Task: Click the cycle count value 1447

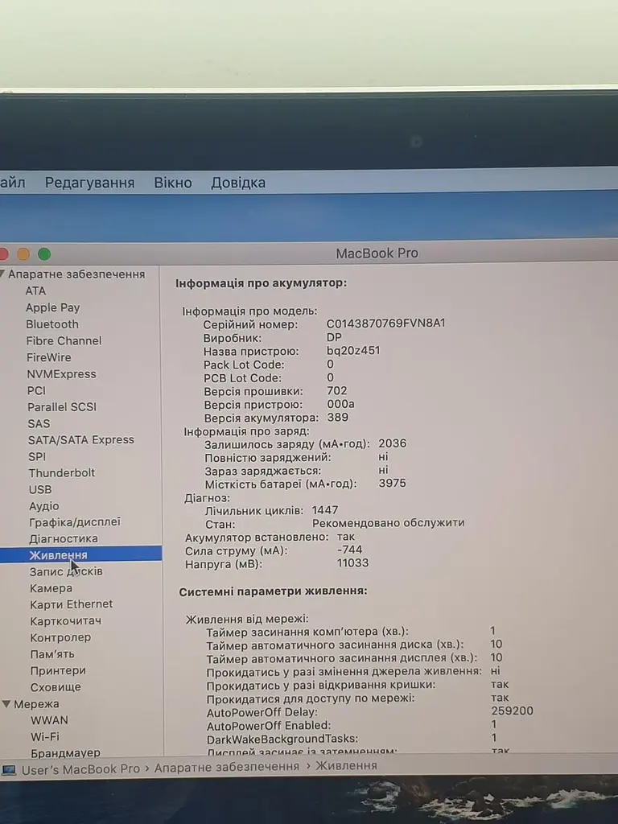Action: 325,509
